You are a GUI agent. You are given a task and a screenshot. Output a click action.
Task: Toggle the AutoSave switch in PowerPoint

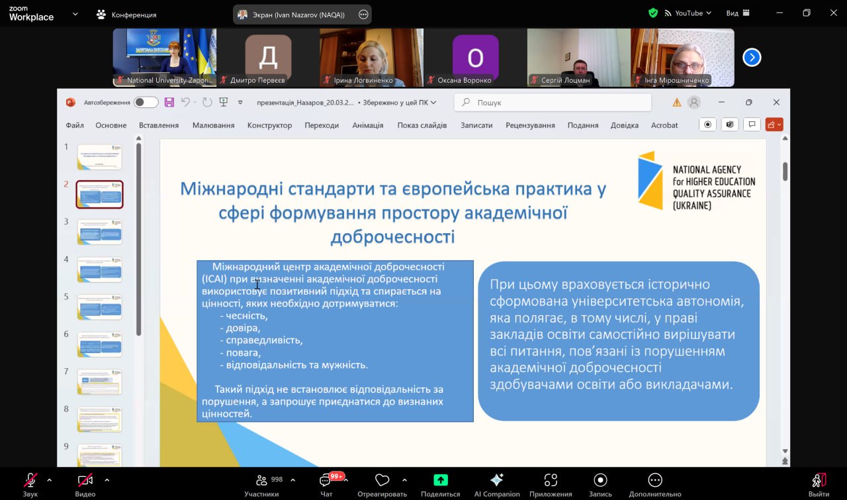click(146, 102)
